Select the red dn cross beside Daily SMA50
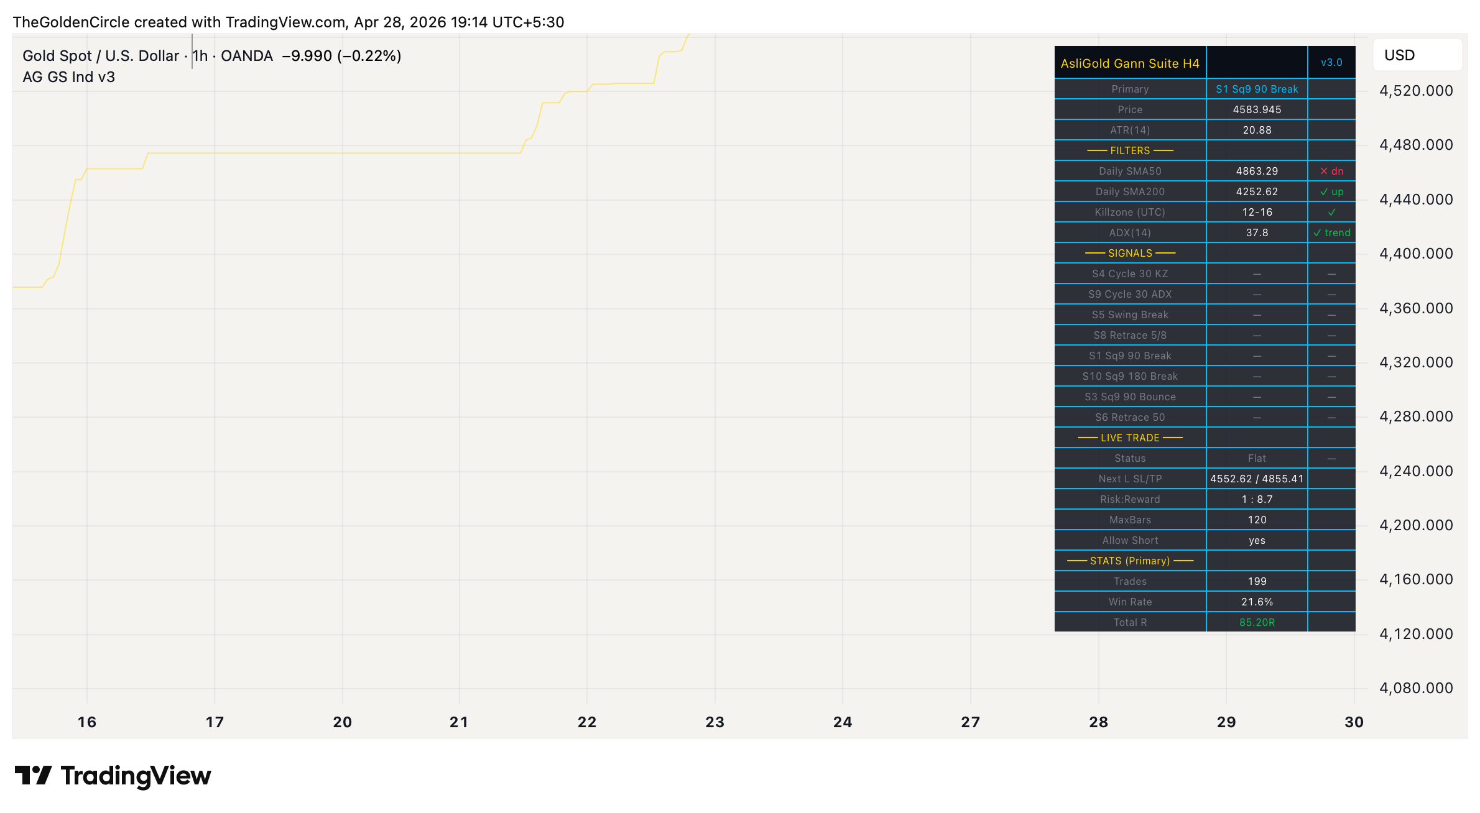Screen dimensions: 1480x813 click(x=1333, y=171)
